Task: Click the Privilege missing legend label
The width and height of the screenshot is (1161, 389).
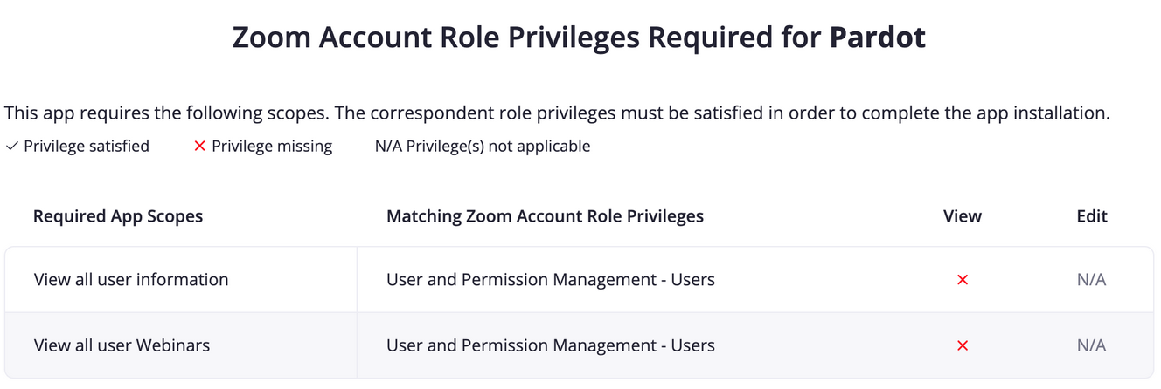Action: pos(272,147)
